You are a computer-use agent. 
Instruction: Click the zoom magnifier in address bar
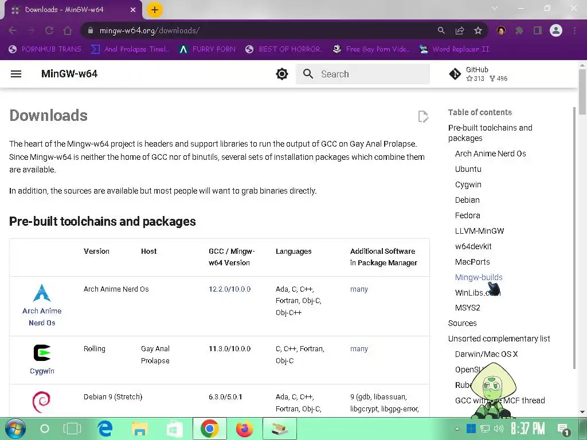click(x=441, y=30)
